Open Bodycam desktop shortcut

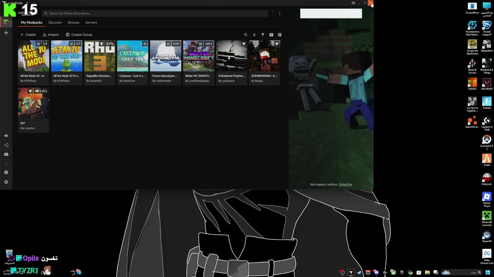[487, 180]
